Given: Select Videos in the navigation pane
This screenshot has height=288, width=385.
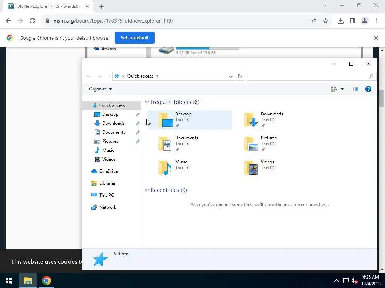Looking at the screenshot, I should tap(112, 159).
